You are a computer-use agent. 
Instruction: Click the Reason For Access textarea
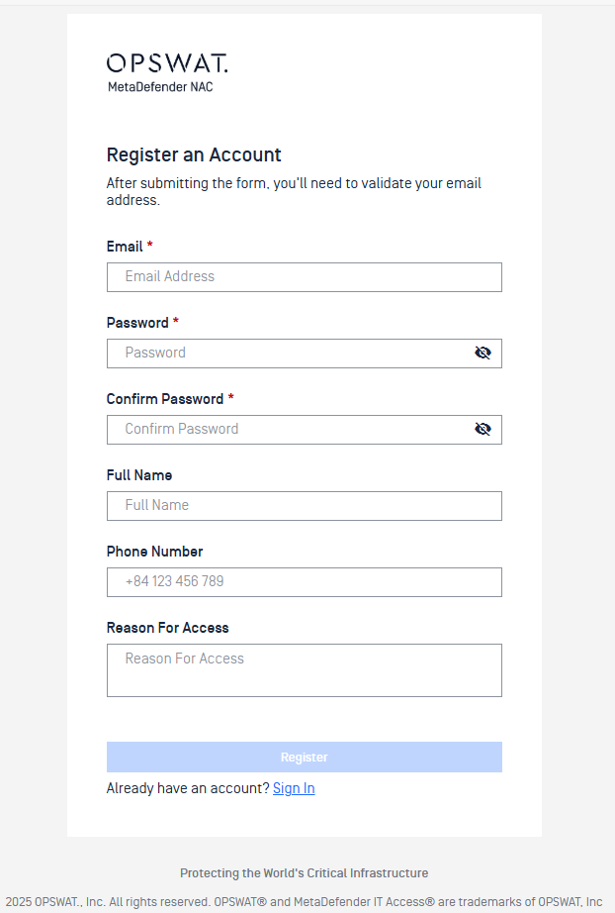click(x=304, y=670)
